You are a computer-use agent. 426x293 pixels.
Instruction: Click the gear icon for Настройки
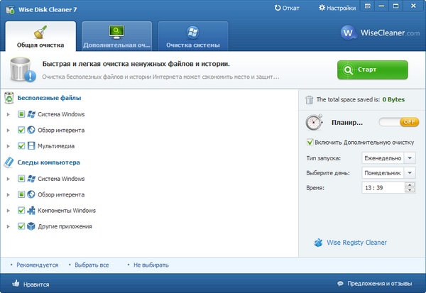pyautogui.click(x=322, y=8)
